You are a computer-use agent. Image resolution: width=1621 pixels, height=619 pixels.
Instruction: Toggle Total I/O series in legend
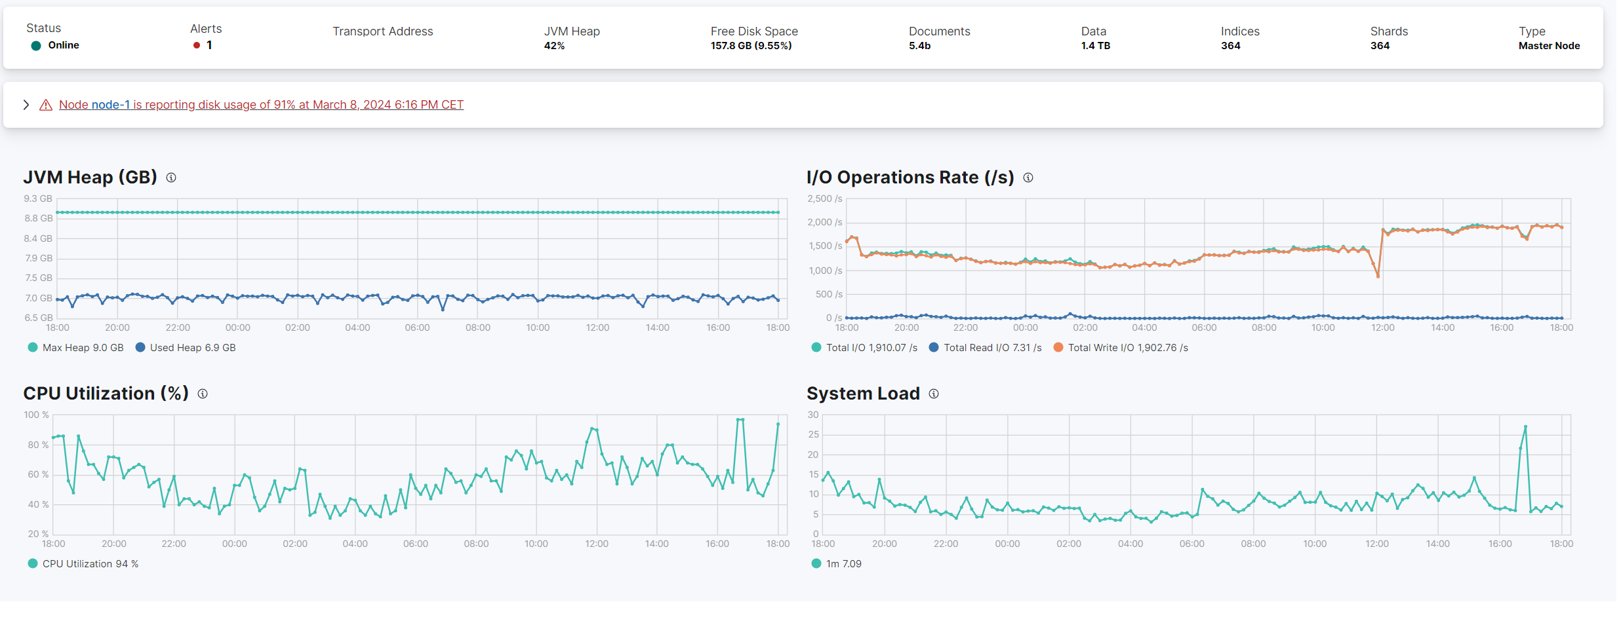click(x=864, y=348)
